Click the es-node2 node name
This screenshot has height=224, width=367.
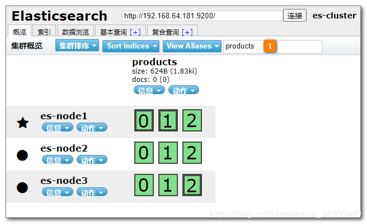pyautogui.click(x=64, y=148)
